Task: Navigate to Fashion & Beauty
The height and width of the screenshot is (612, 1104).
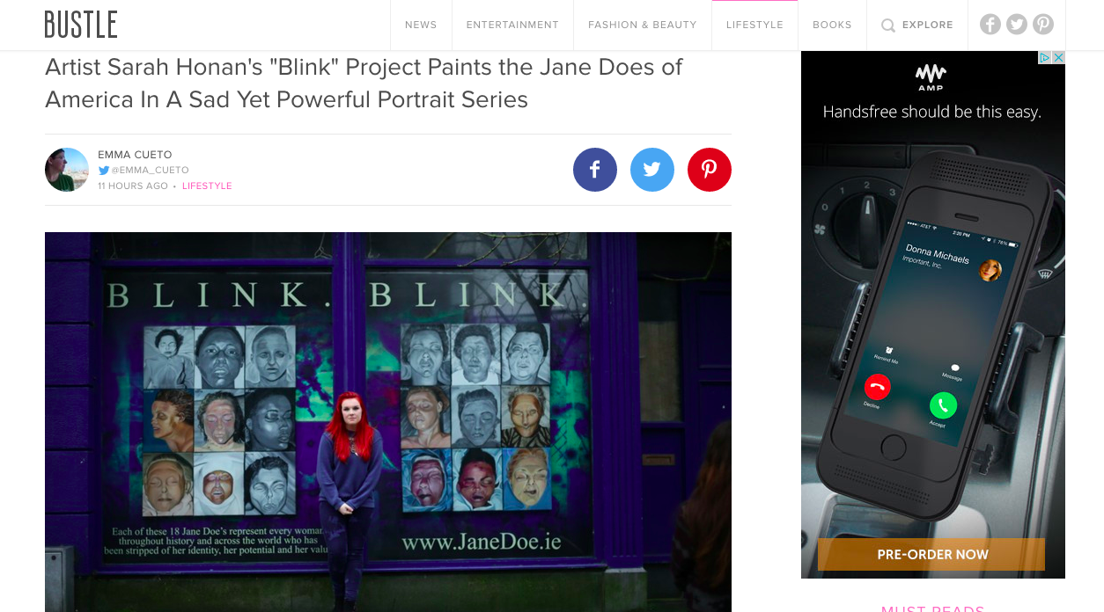Action: [x=643, y=25]
